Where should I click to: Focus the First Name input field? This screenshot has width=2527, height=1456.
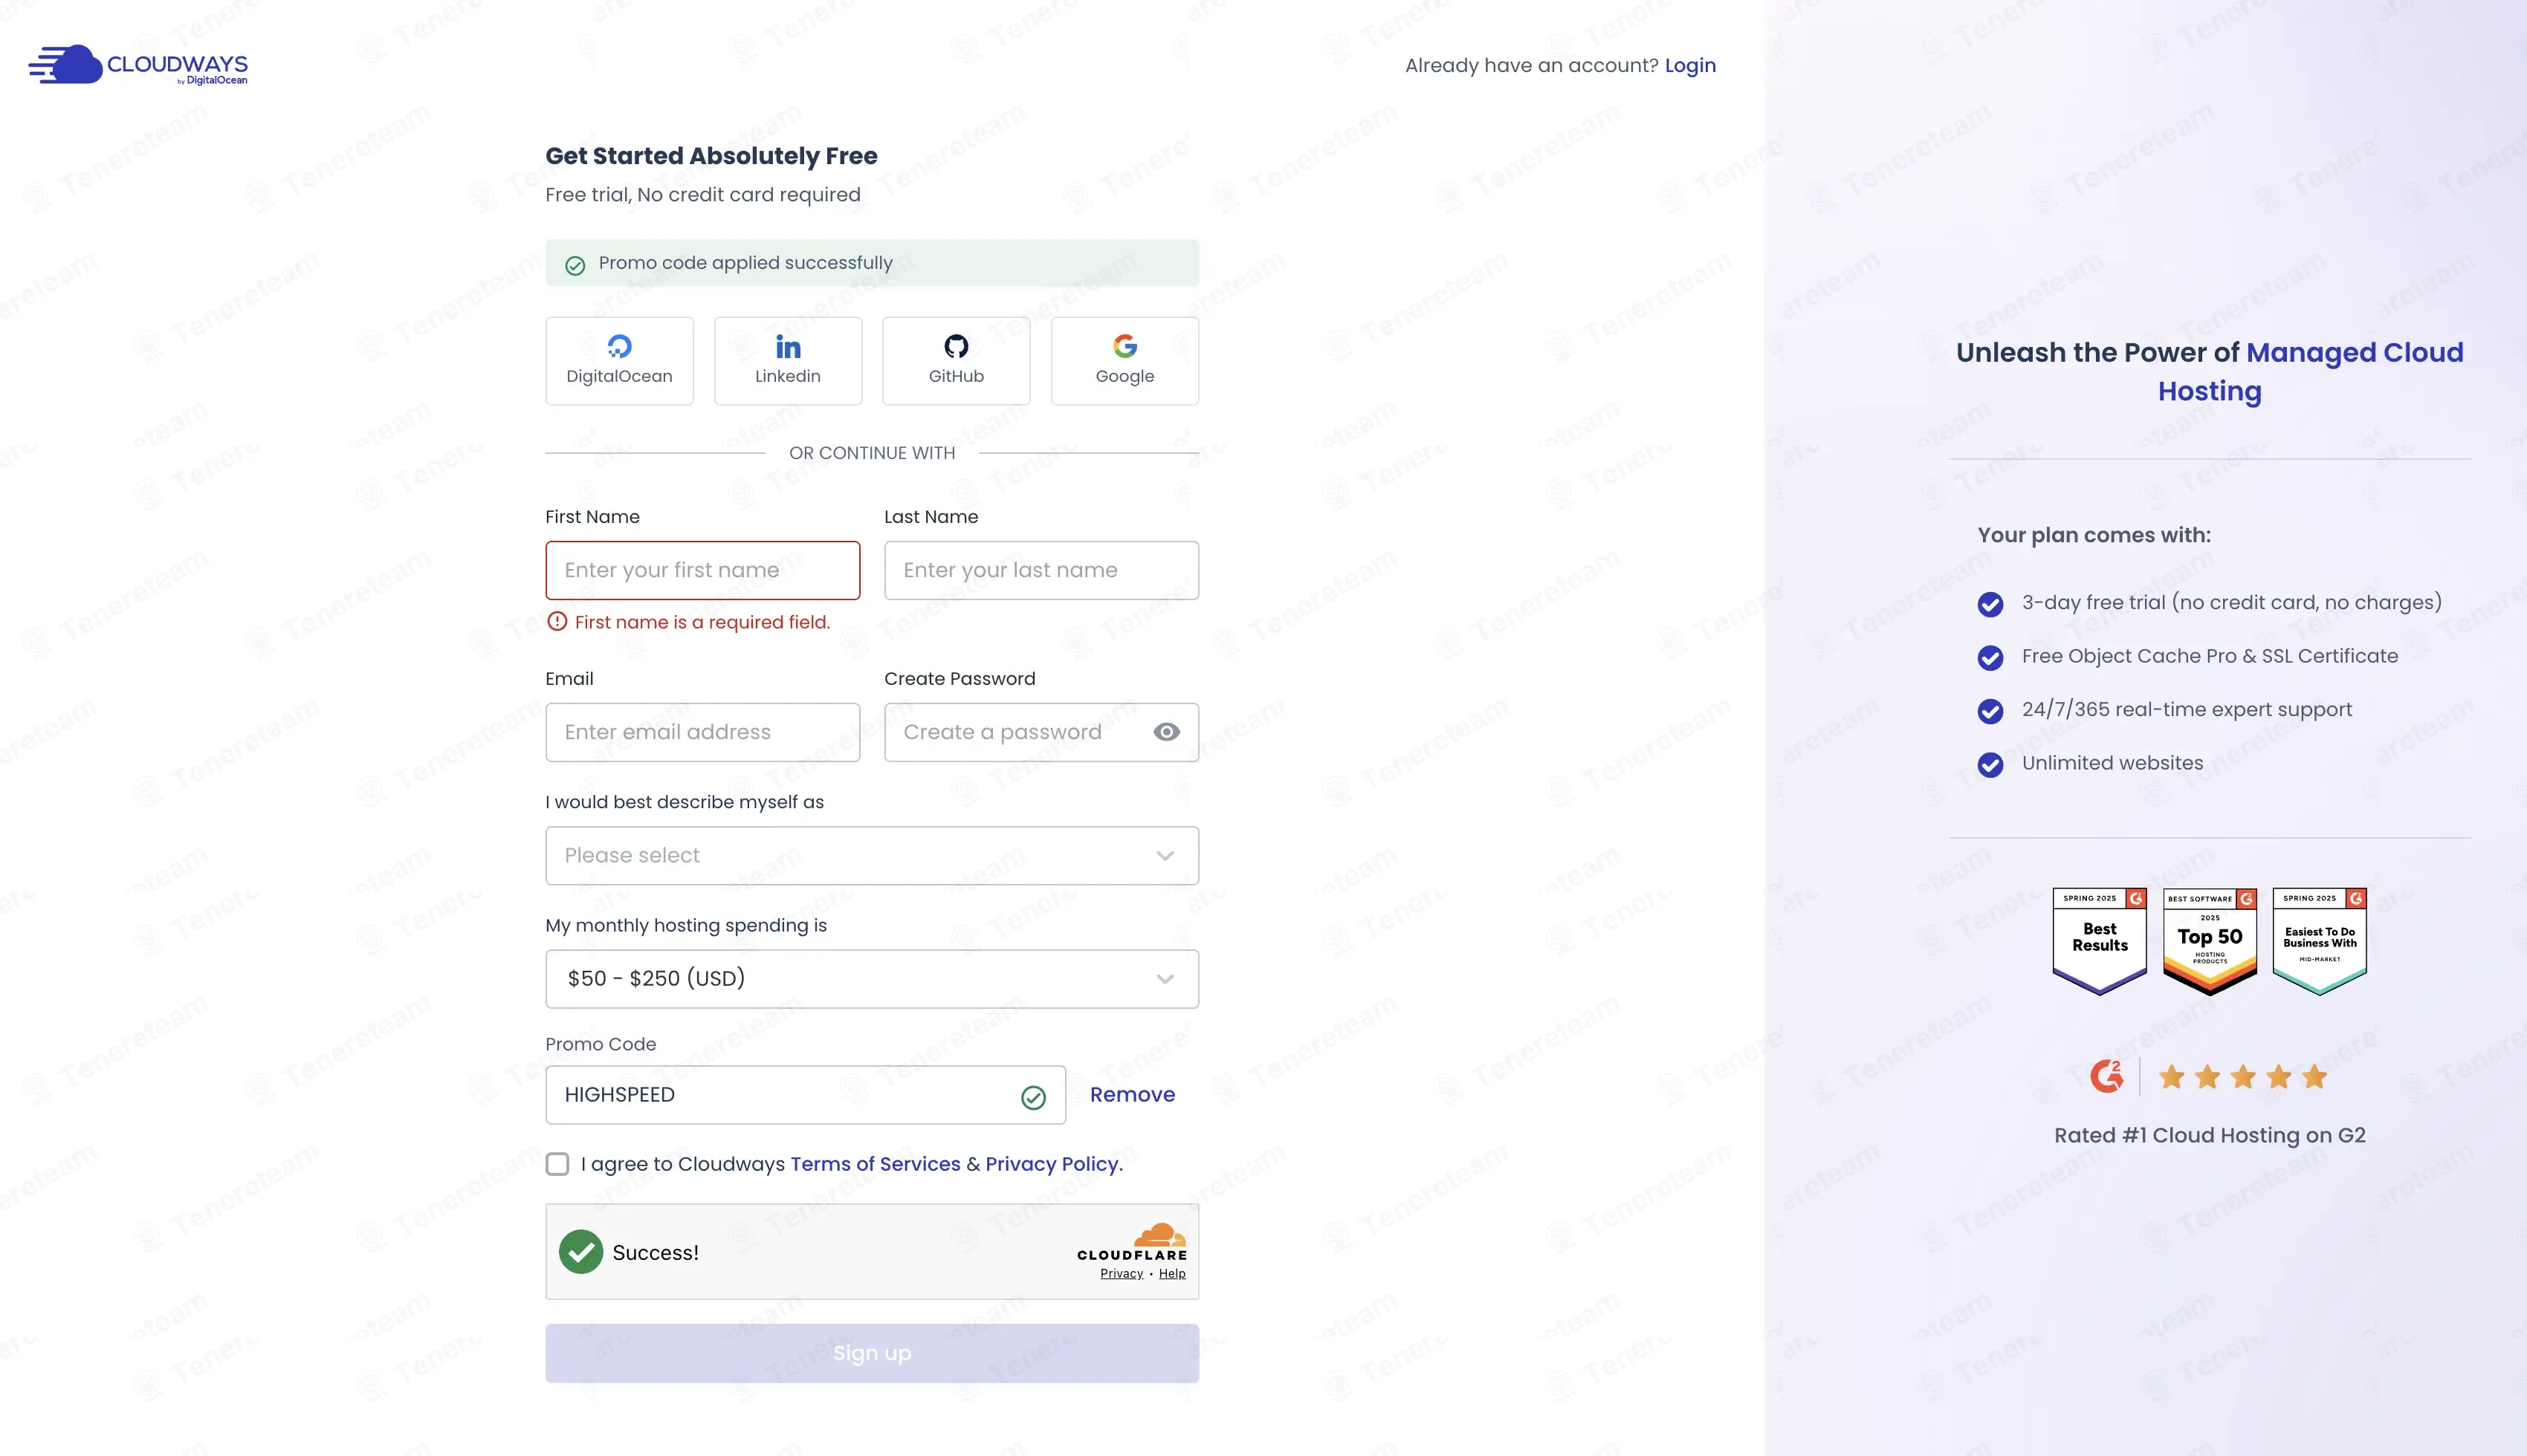pyautogui.click(x=702, y=570)
